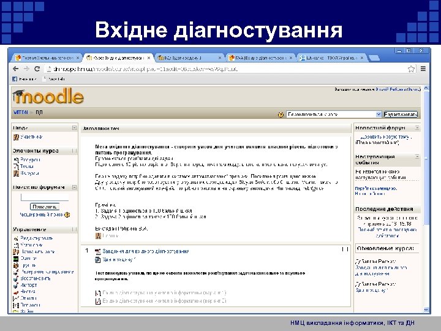Open Участники participants link in People block

coord(31,137)
